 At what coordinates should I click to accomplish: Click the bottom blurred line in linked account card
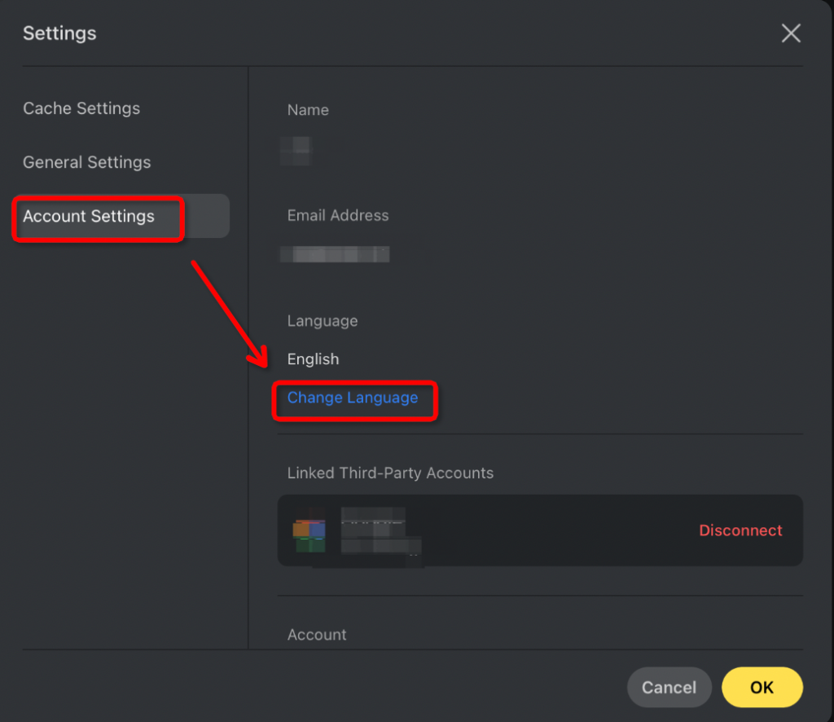tap(380, 545)
